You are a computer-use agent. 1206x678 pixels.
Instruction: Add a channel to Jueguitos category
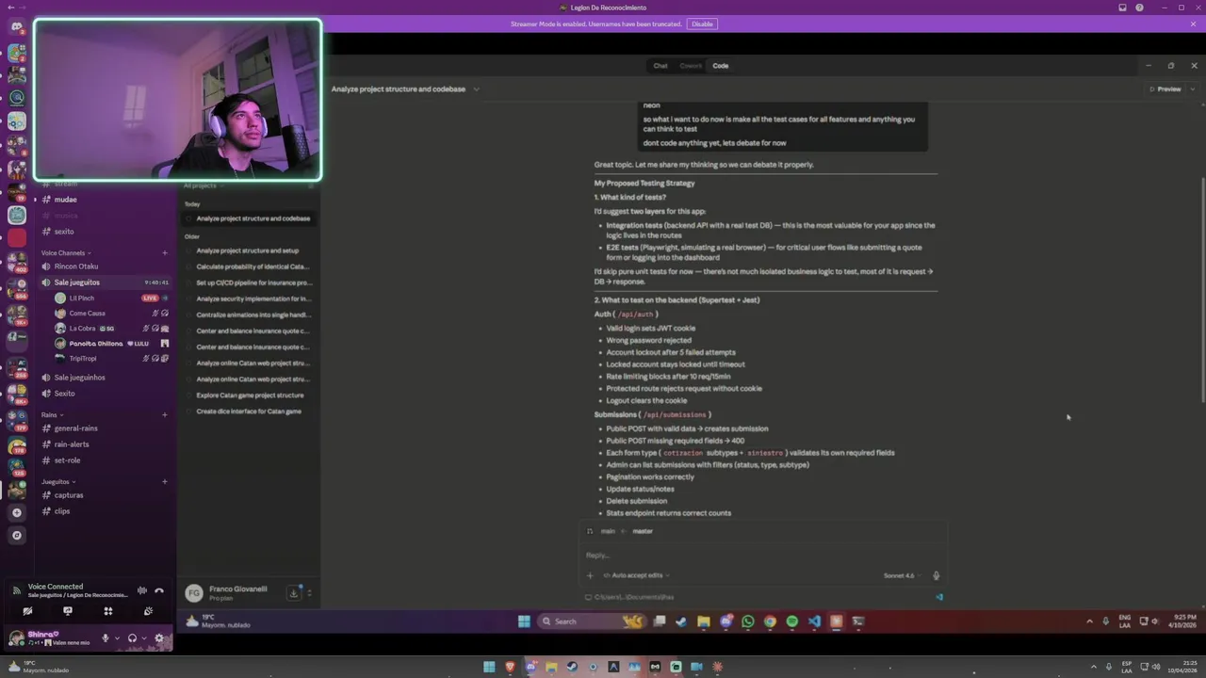tap(165, 482)
